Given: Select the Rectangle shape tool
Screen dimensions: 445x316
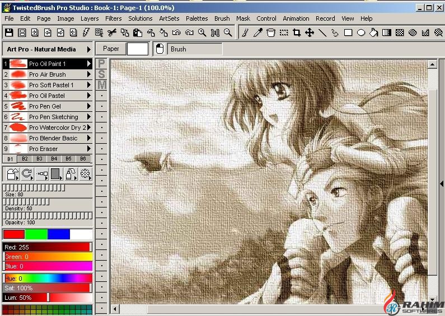Looking at the screenshot, I should tap(348, 32).
